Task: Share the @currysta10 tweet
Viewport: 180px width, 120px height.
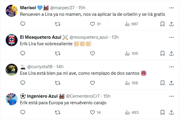Action: [x=172, y=83]
